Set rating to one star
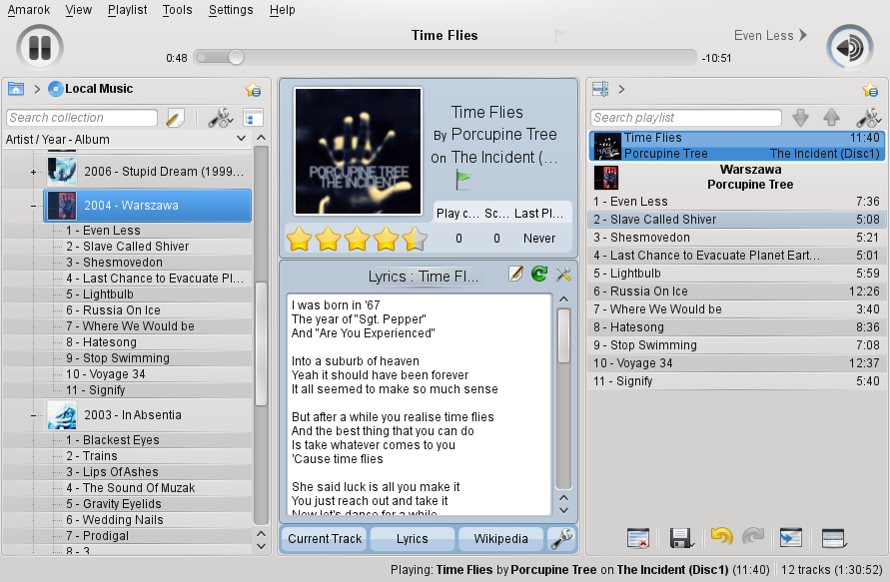The height and width of the screenshot is (582, 890). [299, 239]
